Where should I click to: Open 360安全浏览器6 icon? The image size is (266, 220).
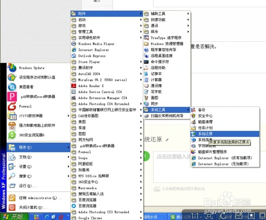[12, 135]
